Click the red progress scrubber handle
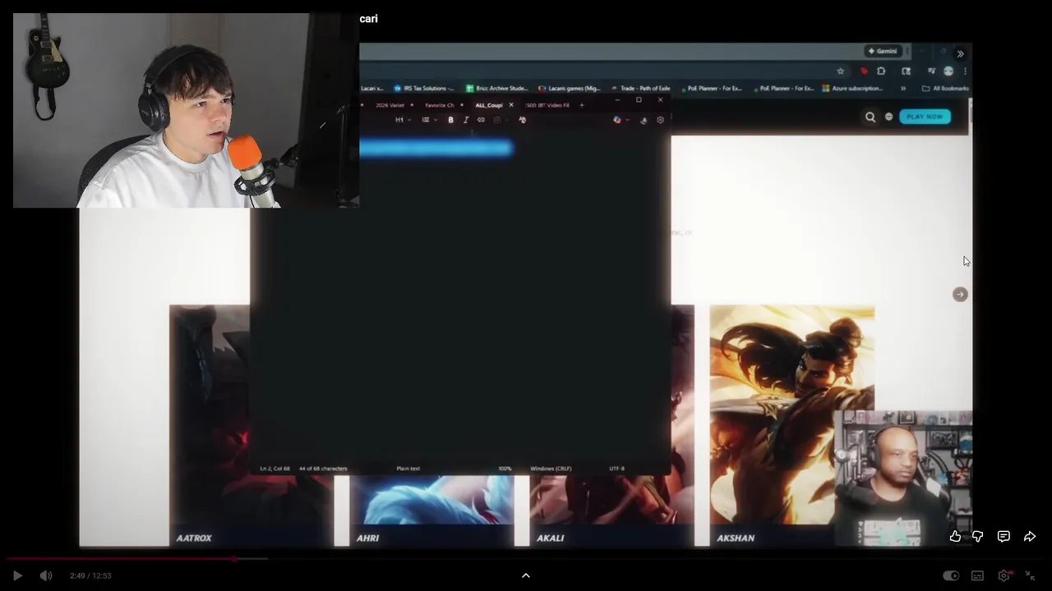 point(234,559)
